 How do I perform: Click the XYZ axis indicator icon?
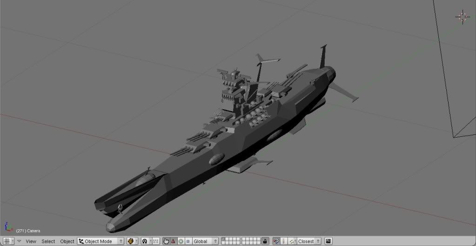click(x=8, y=227)
